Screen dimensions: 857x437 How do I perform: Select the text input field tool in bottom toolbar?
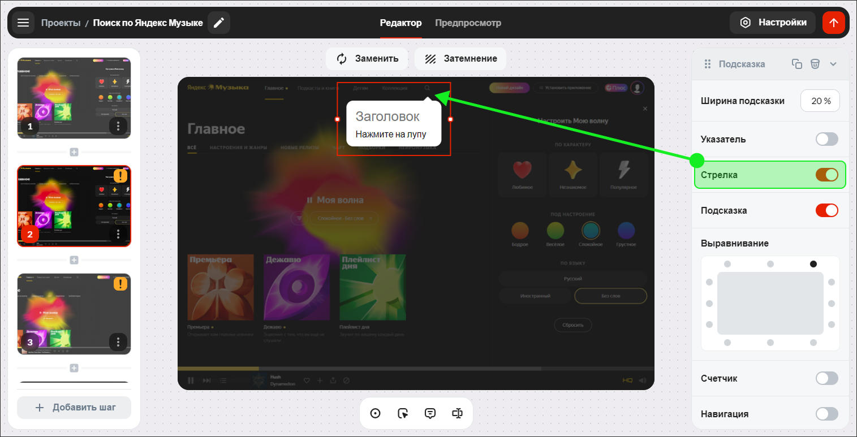tap(458, 413)
